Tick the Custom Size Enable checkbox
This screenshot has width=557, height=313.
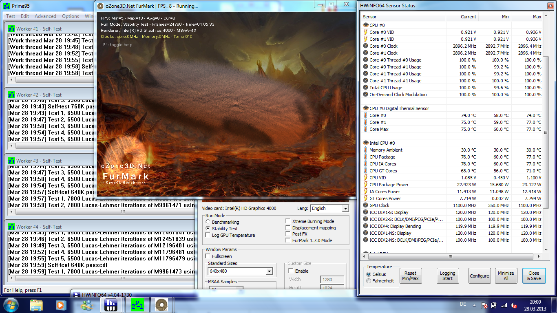coord(291,271)
